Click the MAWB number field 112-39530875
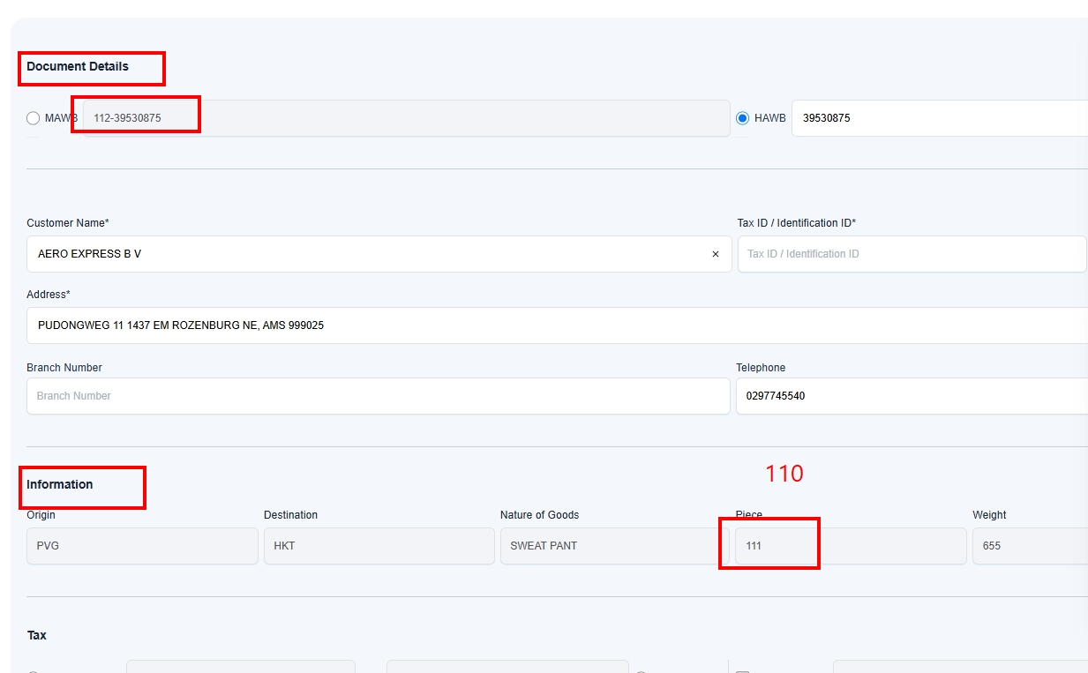The image size is (1088, 673). tap(406, 118)
